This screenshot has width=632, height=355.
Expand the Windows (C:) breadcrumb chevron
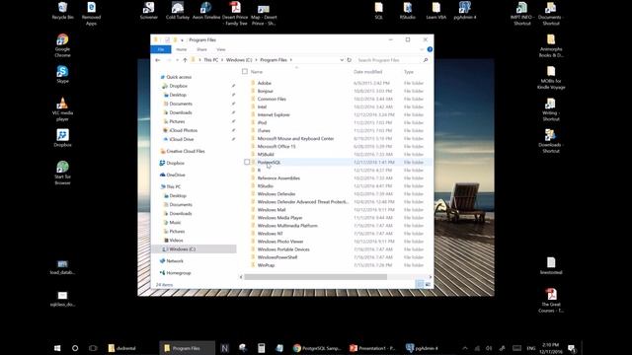[256, 60]
